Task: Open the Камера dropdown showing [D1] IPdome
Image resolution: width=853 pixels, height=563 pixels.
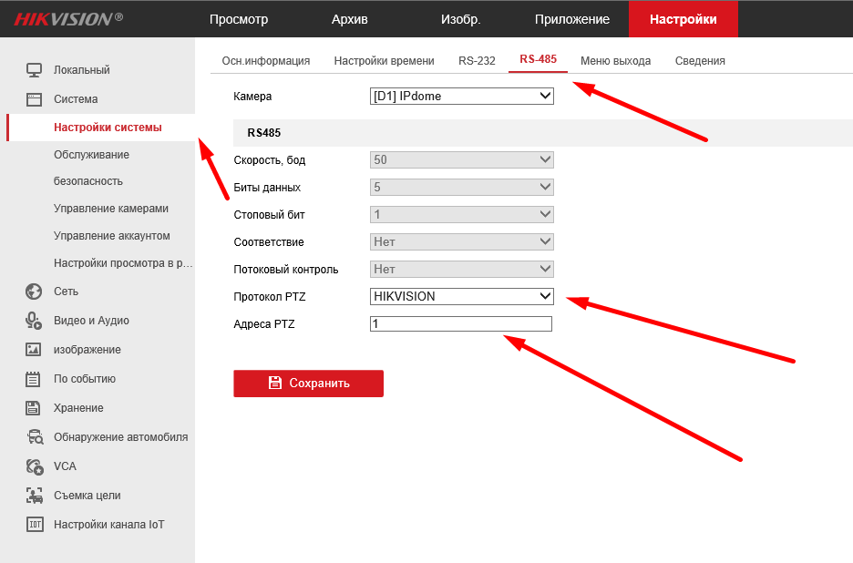Action: (461, 96)
